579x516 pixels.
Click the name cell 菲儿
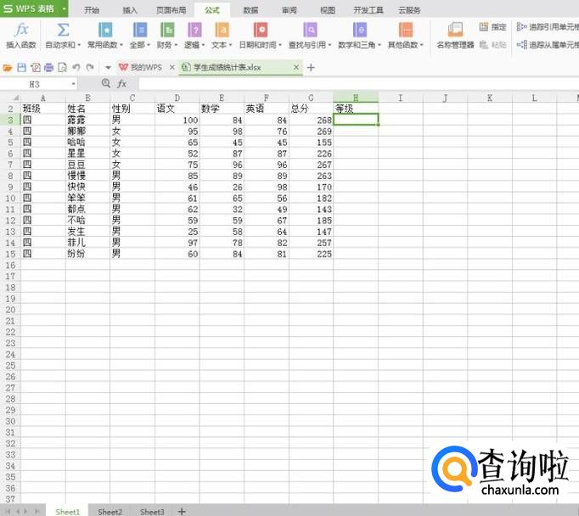87,243
